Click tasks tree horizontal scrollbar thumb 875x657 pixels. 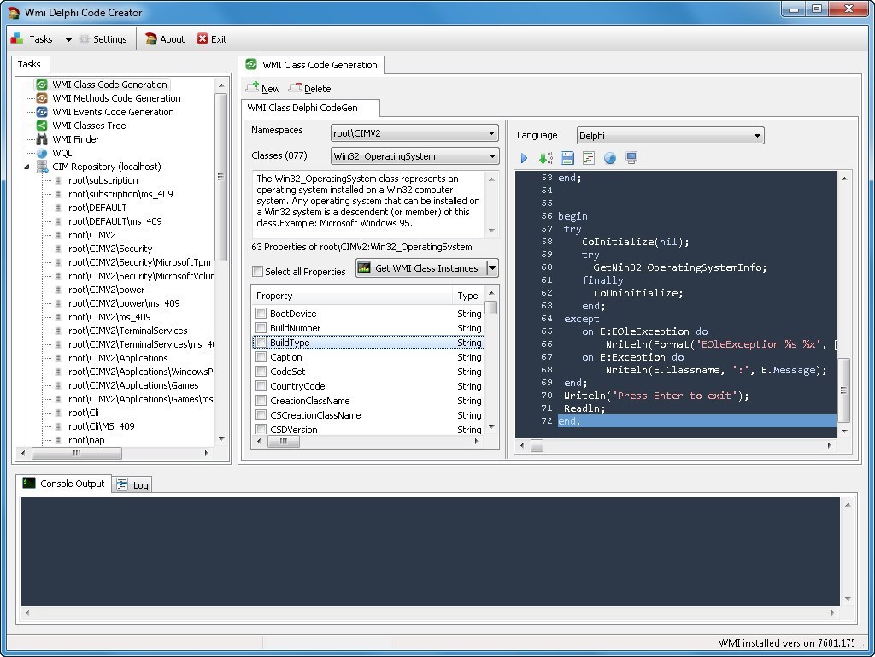coord(77,454)
